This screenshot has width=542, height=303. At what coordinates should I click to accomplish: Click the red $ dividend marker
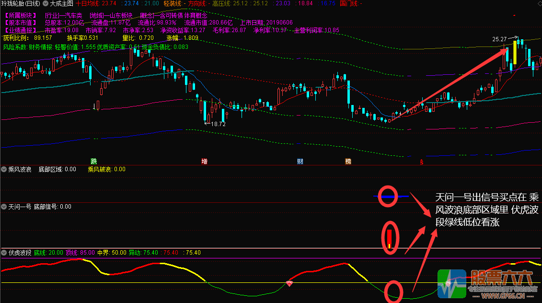(421, 162)
